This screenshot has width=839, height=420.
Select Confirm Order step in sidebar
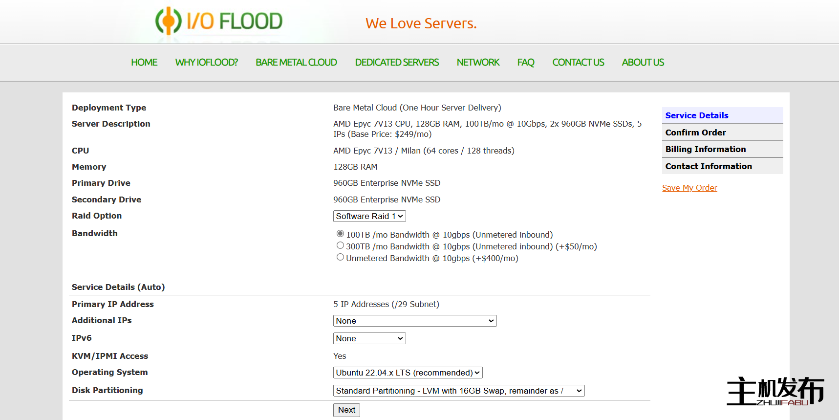point(722,133)
